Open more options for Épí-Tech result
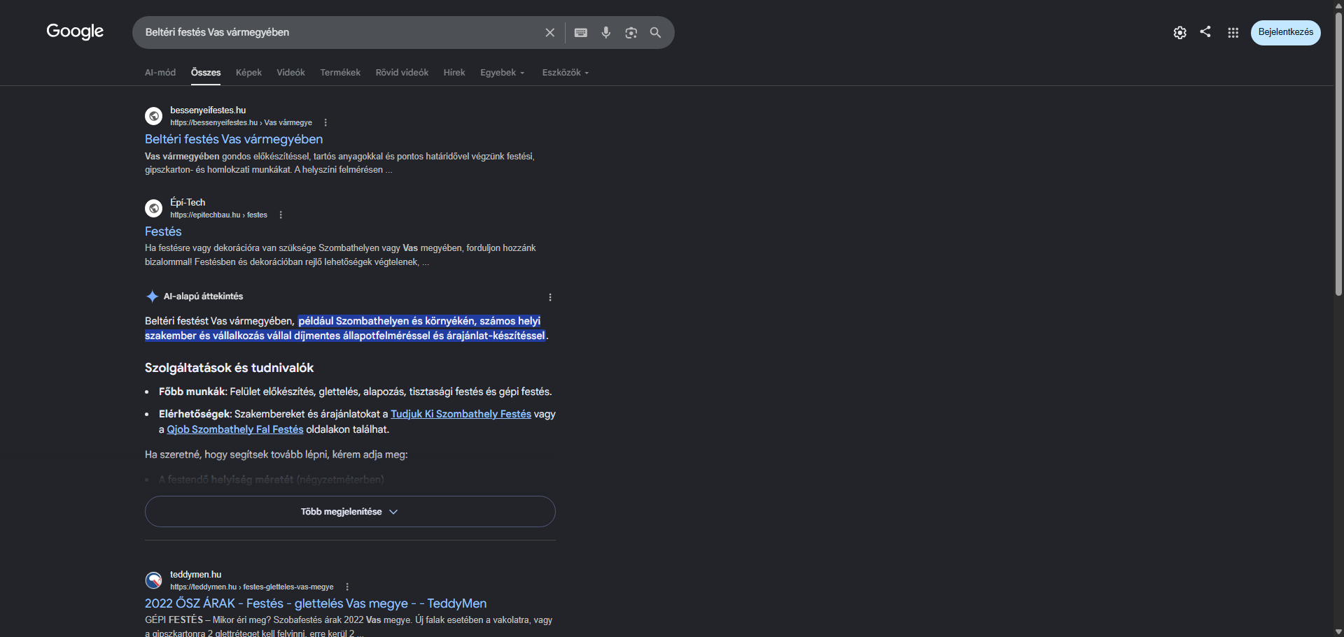Image resolution: width=1344 pixels, height=637 pixels. click(x=281, y=215)
